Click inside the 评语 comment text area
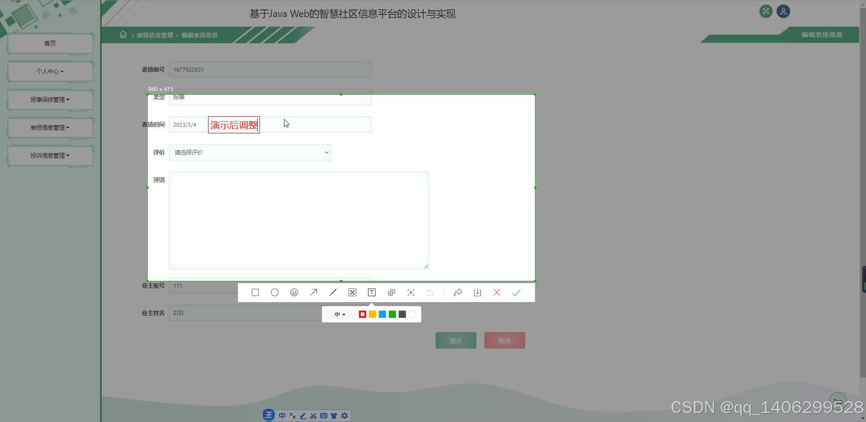The width and height of the screenshot is (866, 422). click(298, 220)
